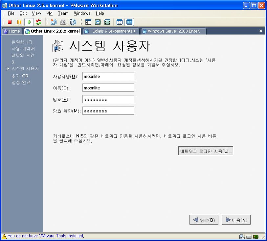Switch to the Solaris 9 (experimental) tab
This screenshot has width=267, height=241.
coord(111,31)
